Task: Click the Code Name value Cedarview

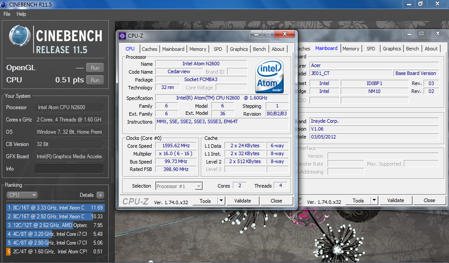Action: [179, 71]
